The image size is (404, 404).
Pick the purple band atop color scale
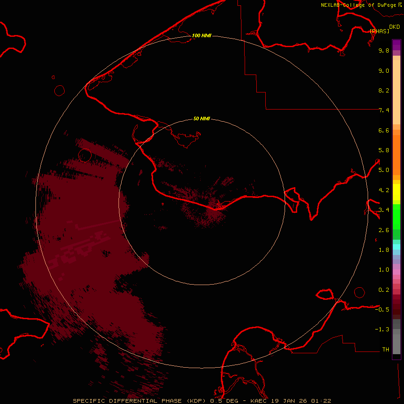(396, 45)
